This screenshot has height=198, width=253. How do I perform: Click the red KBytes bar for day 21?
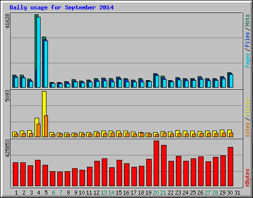point(164,166)
